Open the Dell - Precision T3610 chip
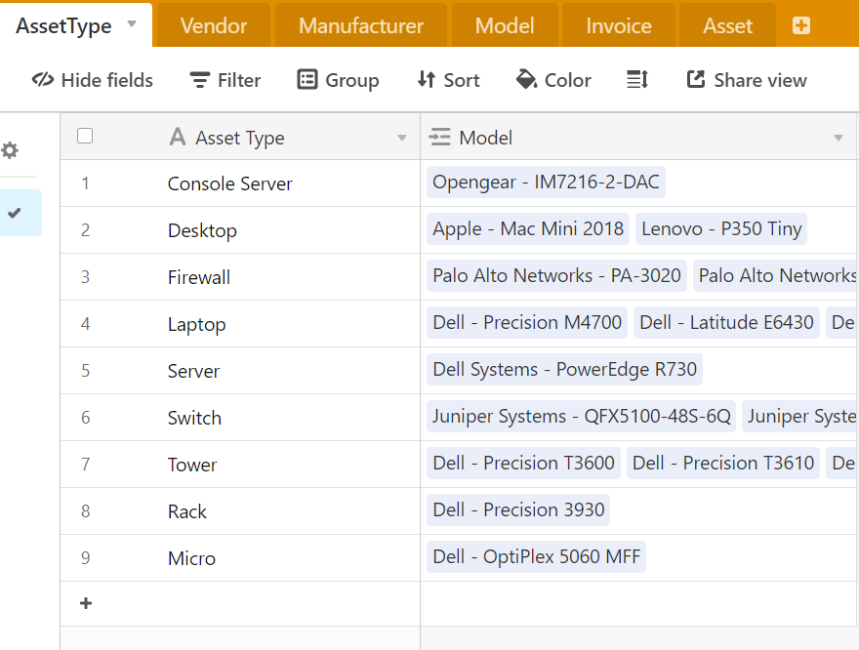Screen dimensions: 859x650 click(x=723, y=463)
